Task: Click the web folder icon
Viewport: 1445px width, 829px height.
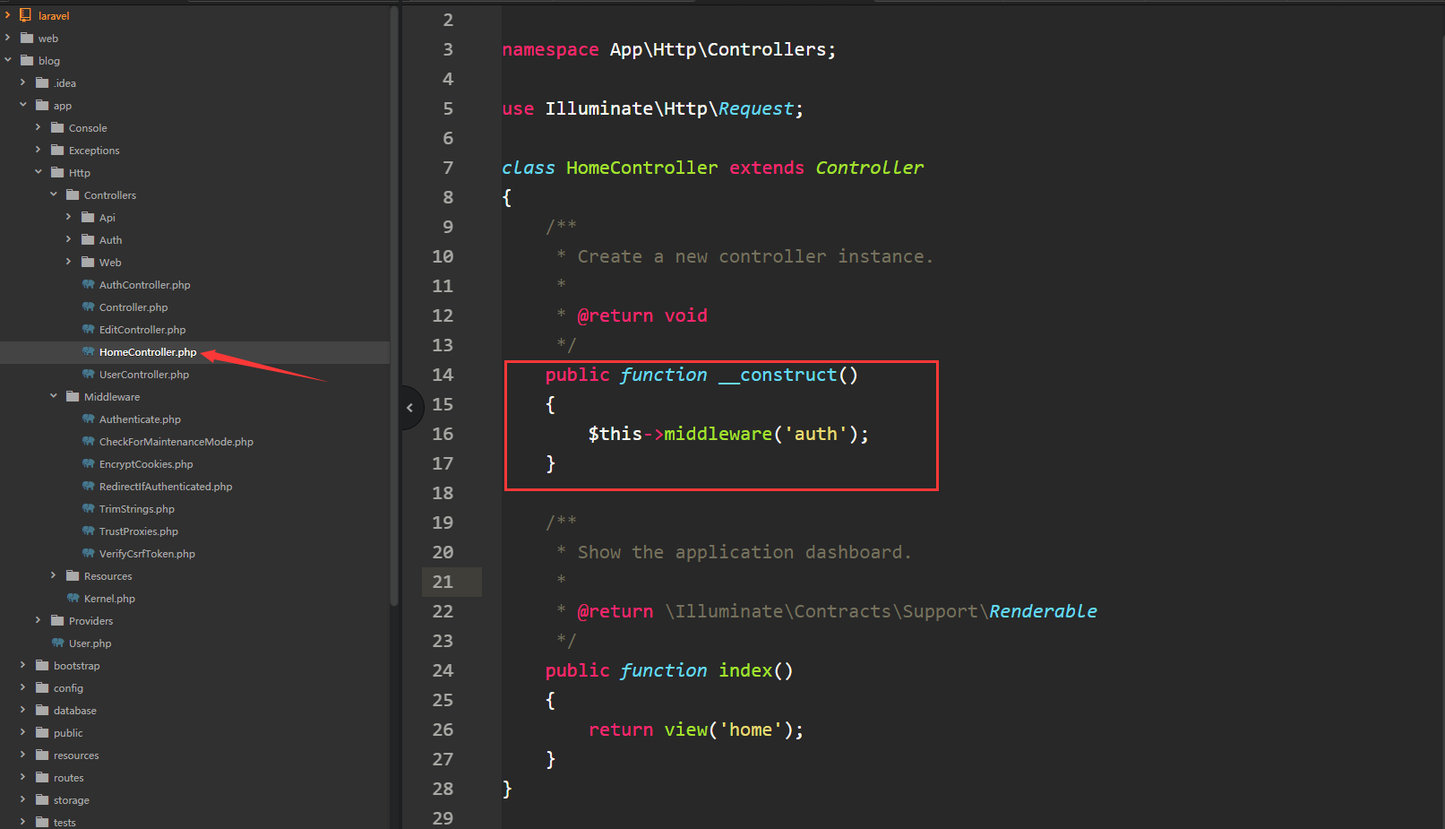Action: (x=27, y=38)
